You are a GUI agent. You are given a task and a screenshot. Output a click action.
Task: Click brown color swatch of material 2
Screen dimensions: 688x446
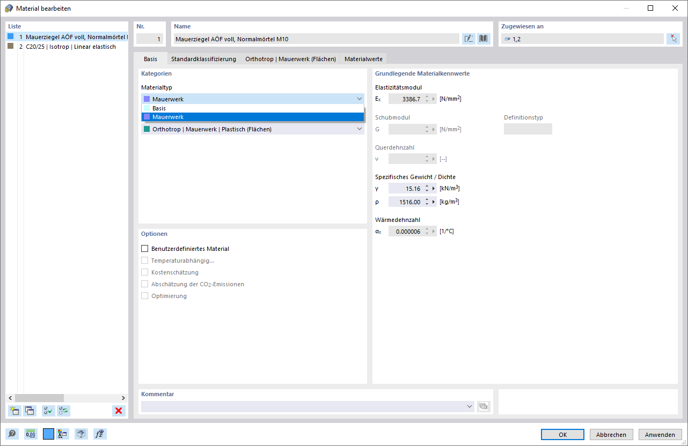click(10, 46)
